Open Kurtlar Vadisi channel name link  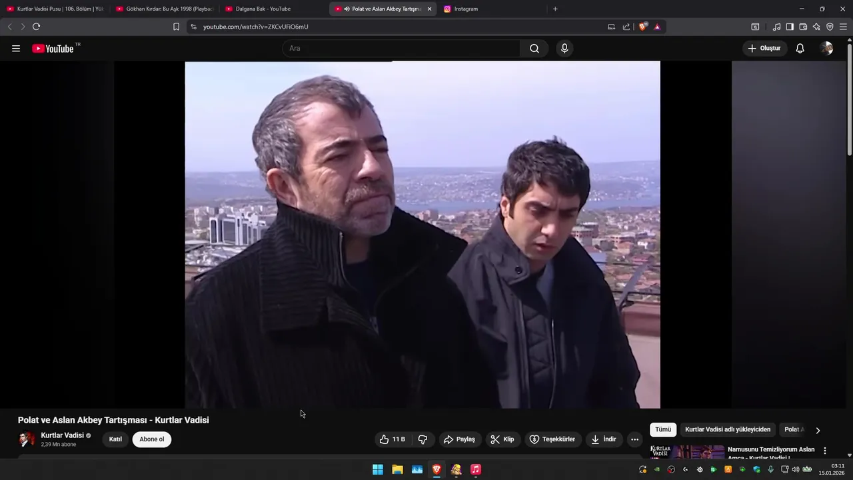pos(62,435)
